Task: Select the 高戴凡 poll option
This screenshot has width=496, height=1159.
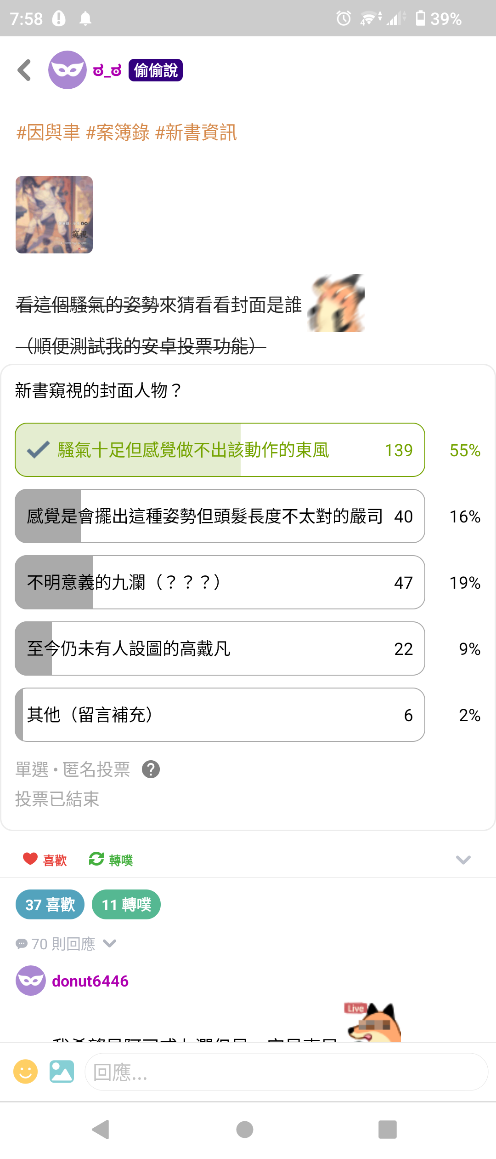Action: click(x=220, y=648)
